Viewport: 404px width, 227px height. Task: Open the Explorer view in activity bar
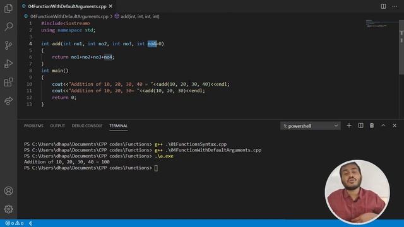pyautogui.click(x=8, y=8)
